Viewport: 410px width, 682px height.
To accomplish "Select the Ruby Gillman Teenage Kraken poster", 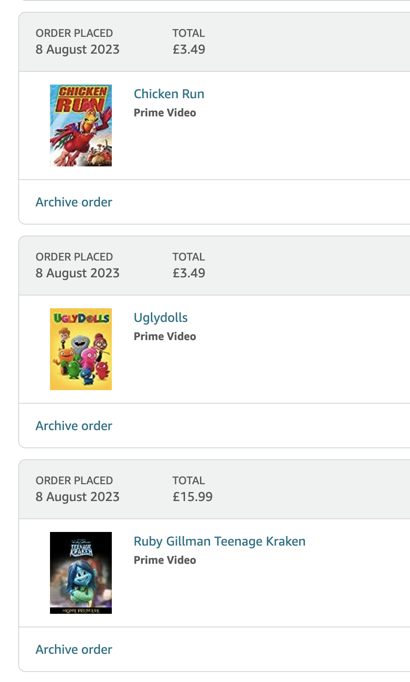I will (81, 573).
